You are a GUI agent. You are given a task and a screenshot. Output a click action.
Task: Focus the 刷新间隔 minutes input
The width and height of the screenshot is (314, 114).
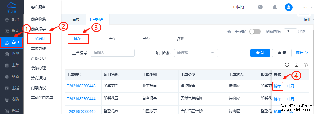pos(290,31)
